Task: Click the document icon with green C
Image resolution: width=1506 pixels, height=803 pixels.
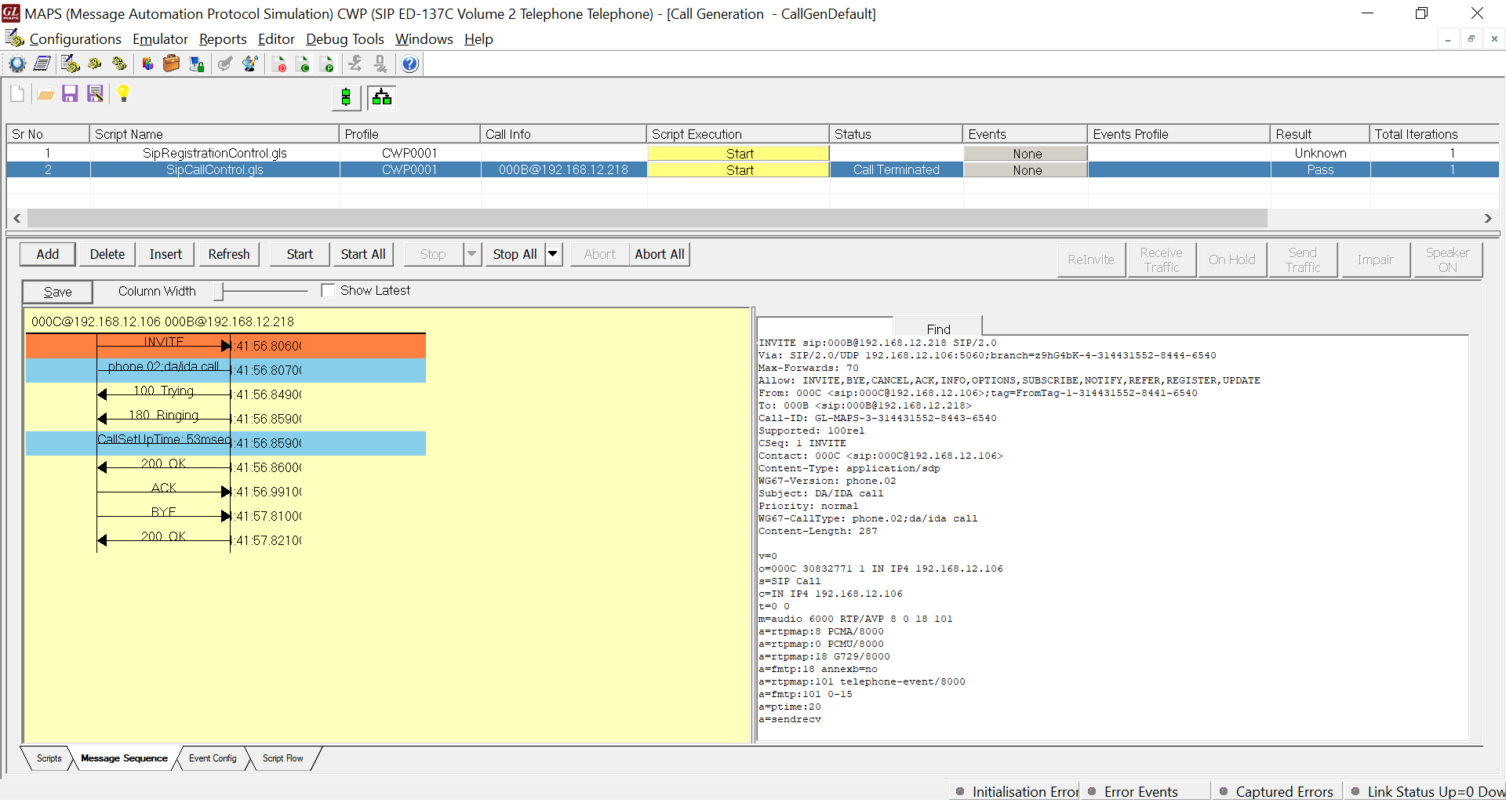Action: pos(304,64)
